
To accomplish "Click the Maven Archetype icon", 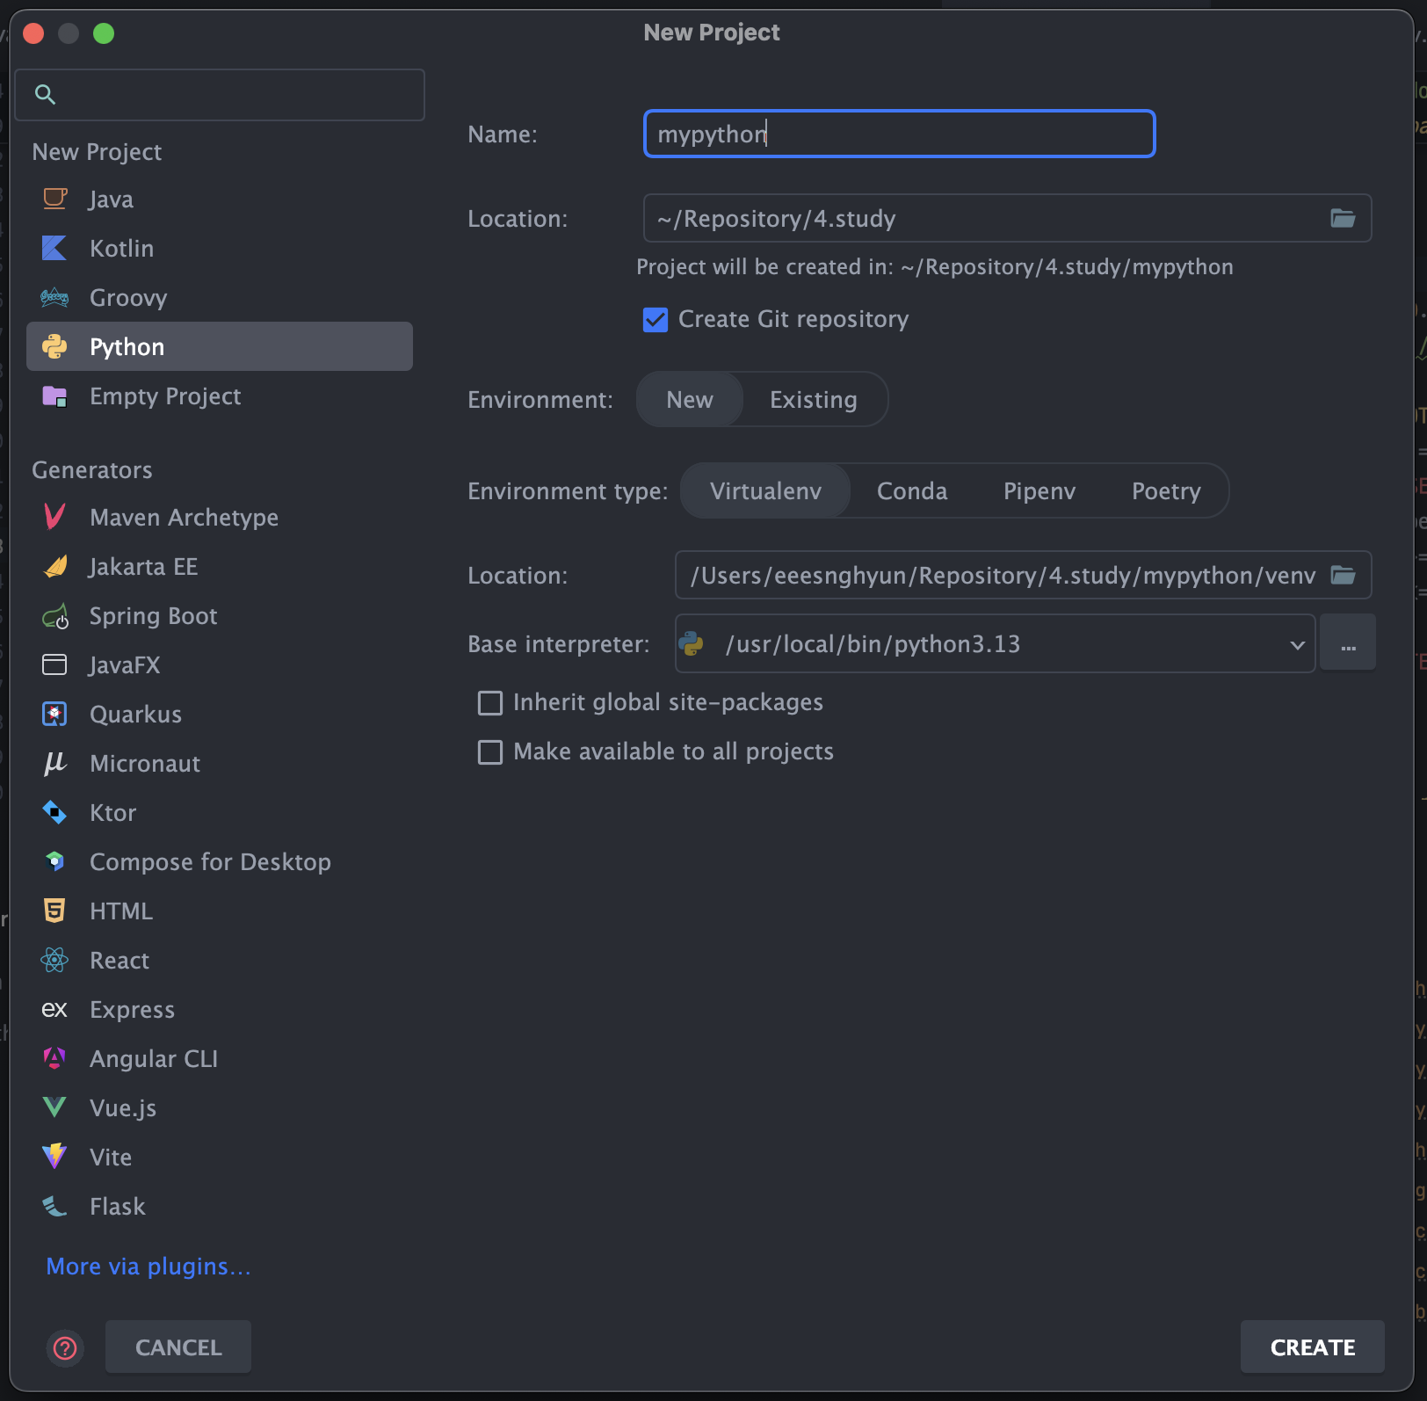I will [x=54, y=517].
